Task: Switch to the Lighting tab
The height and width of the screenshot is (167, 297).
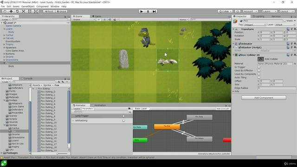Action: (x=258, y=16)
